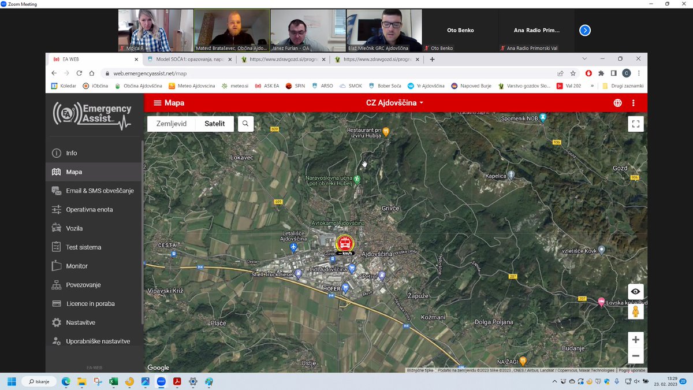Expand the hidden bookmarks chevron
The width and height of the screenshot is (693, 390).
tap(592, 86)
